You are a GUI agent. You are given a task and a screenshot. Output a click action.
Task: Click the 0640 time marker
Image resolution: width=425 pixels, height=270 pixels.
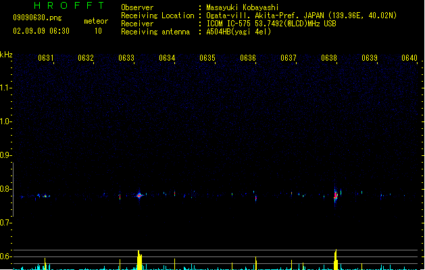pyautogui.click(x=409, y=58)
